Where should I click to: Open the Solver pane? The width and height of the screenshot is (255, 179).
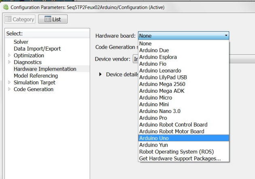point(21,42)
